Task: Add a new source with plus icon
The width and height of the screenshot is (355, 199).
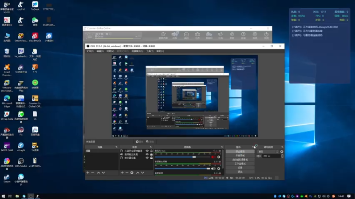Action: 122,172
